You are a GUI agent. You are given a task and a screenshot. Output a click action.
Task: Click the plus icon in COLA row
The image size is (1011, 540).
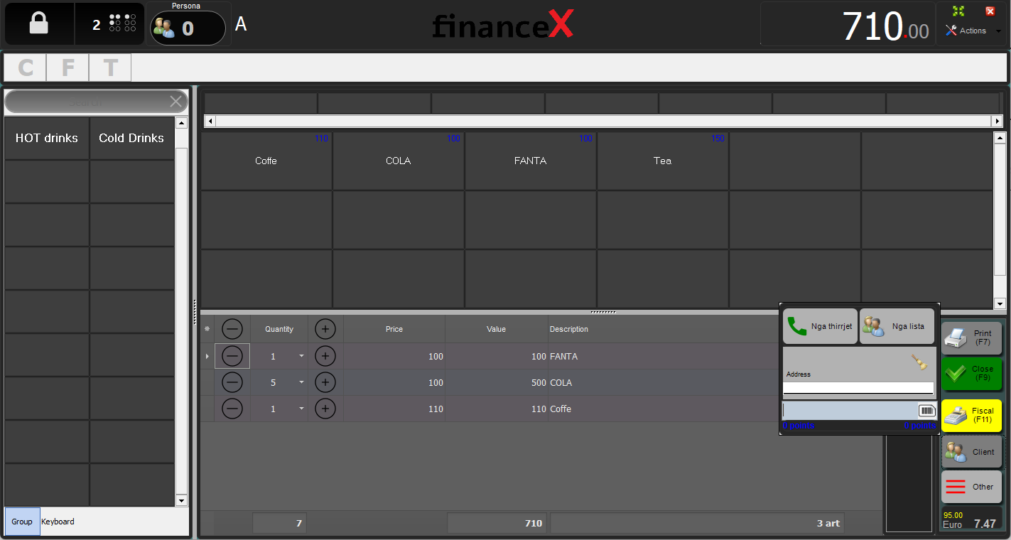click(325, 382)
